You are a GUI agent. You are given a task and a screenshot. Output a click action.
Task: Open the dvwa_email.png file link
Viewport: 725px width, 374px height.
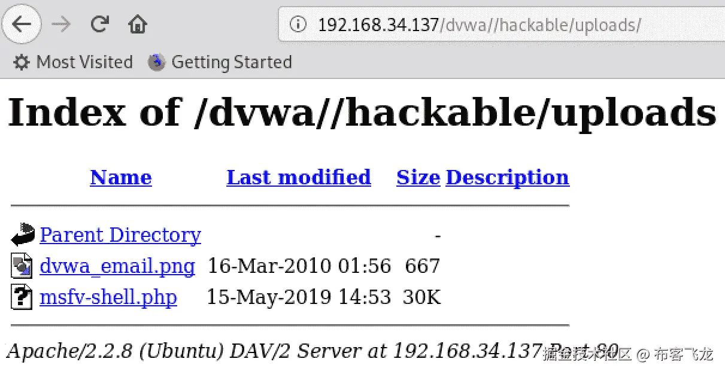pos(117,266)
